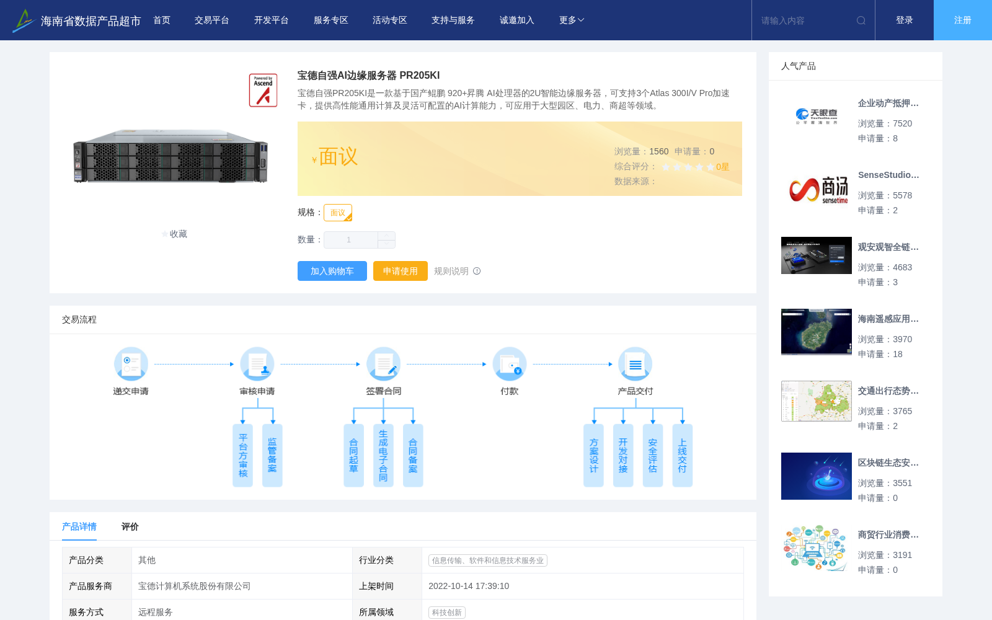Decrease quantity with the down arrow
992x620 pixels.
tap(386, 244)
